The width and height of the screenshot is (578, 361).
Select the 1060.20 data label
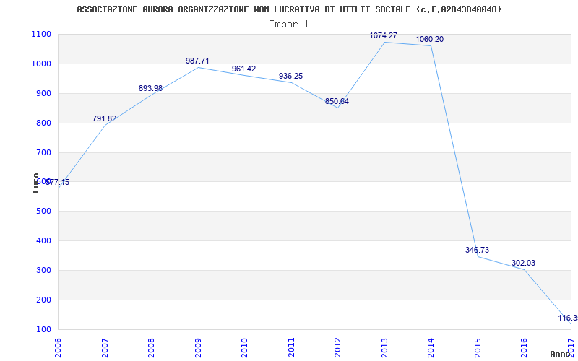pyautogui.click(x=429, y=40)
